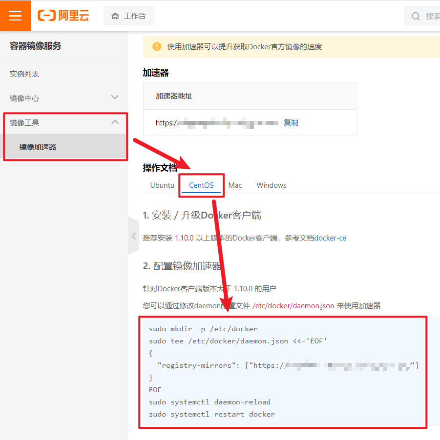Collapse the 镜像工具 menu chevron
This screenshot has width=440, height=440.
click(115, 122)
